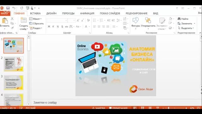The width and height of the screenshot is (202, 114).
Task: Align text right in the Абзац group
Action: (103, 27)
